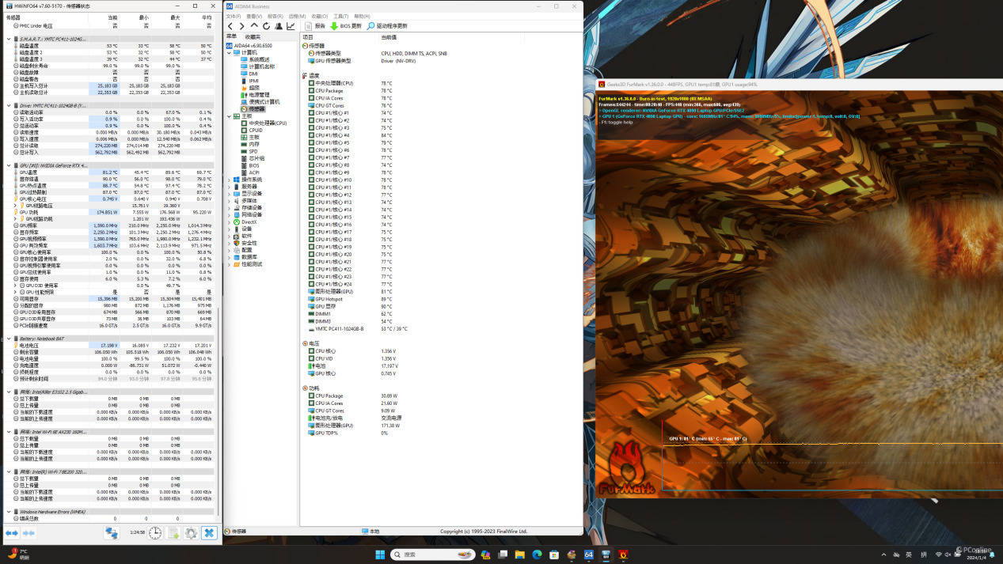
Task: Select CPUID in the AIDA64 tree
Action: [255, 131]
